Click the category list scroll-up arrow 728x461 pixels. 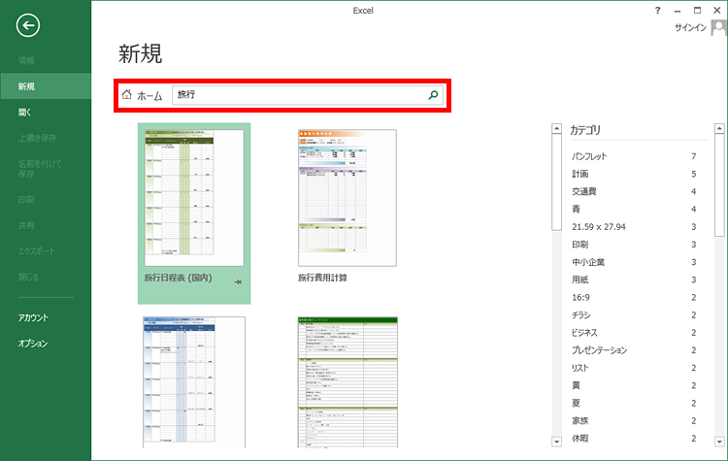(x=556, y=128)
